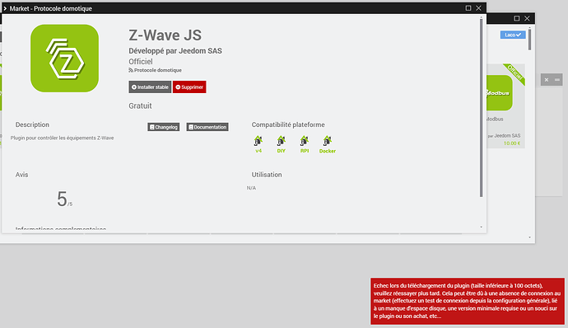Click the Z-Wave JS plugin logo
This screenshot has width=568, height=328.
[x=64, y=59]
